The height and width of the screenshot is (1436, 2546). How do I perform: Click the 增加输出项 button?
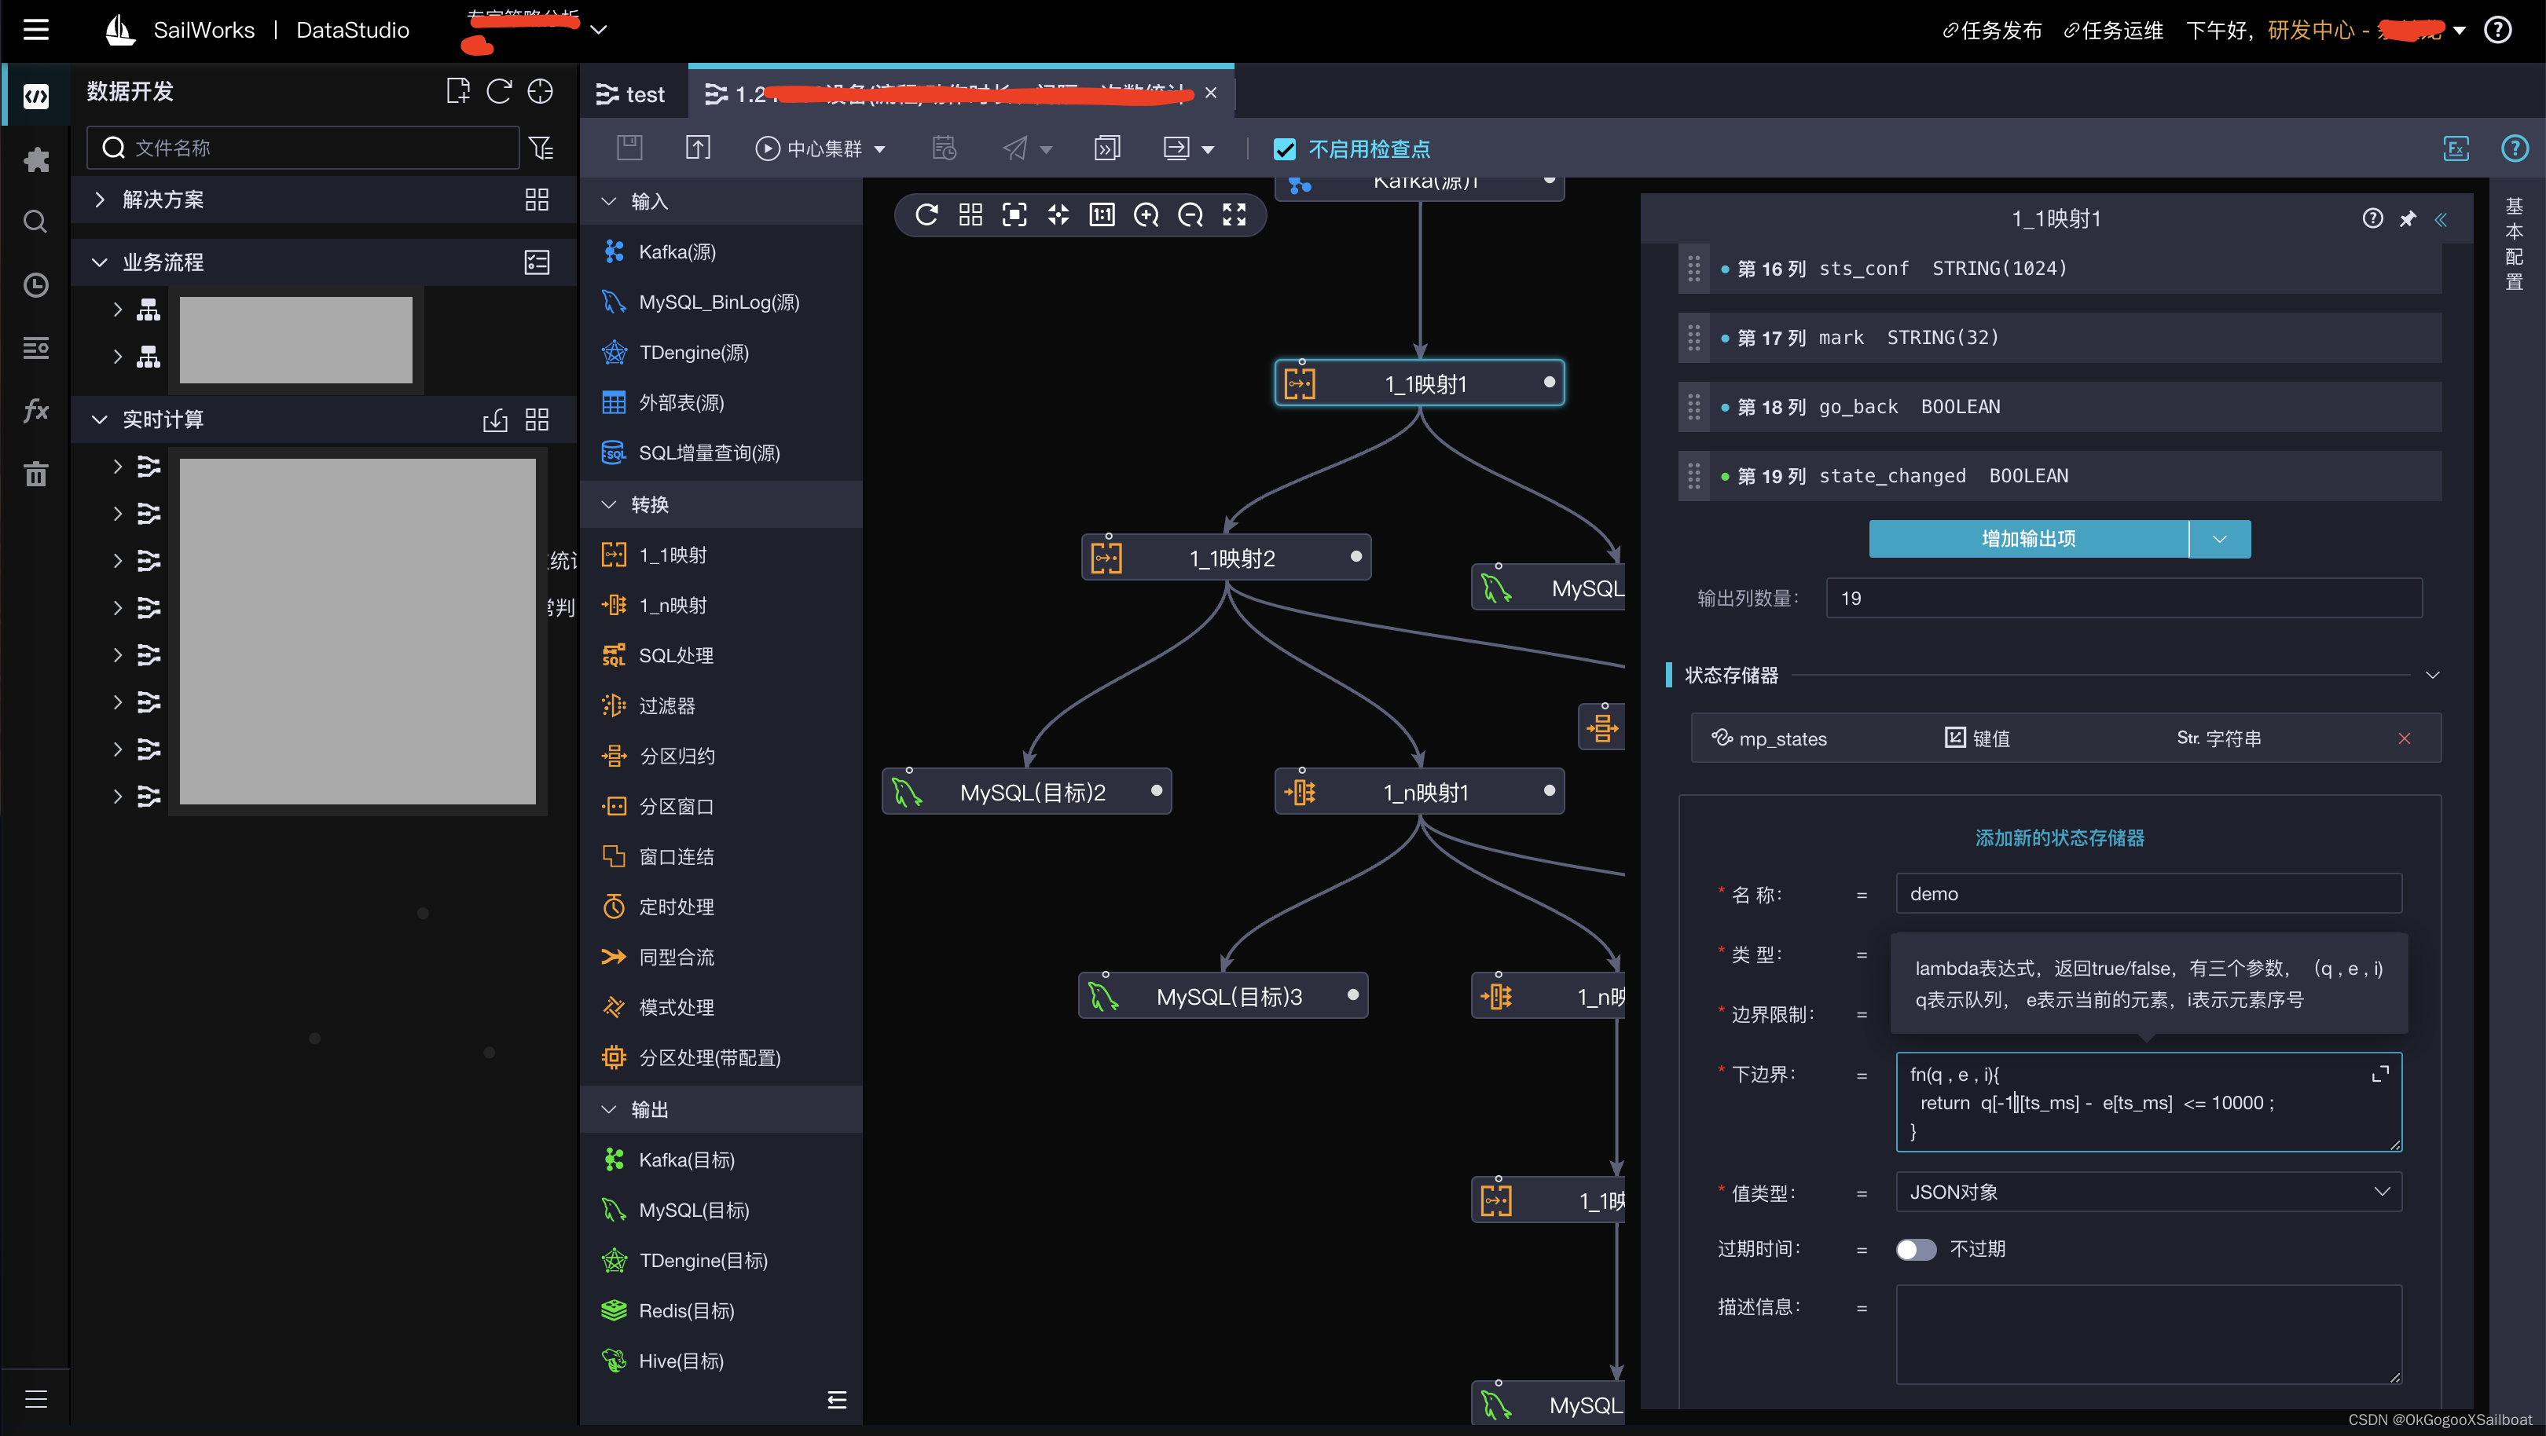[x=2027, y=539]
